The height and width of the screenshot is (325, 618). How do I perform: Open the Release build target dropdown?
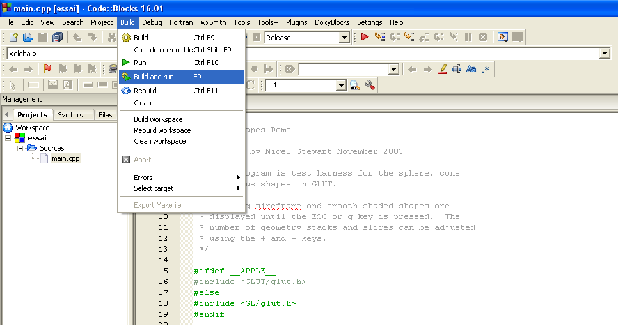coord(344,38)
